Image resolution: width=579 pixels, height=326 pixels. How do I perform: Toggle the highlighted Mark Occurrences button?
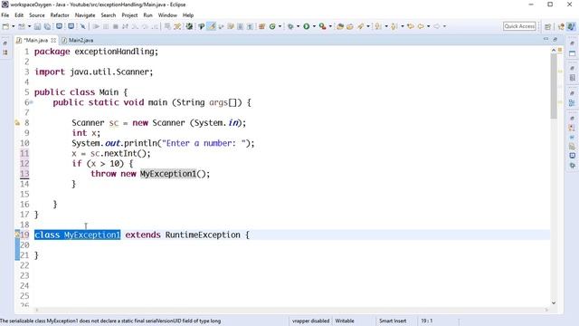[211, 26]
